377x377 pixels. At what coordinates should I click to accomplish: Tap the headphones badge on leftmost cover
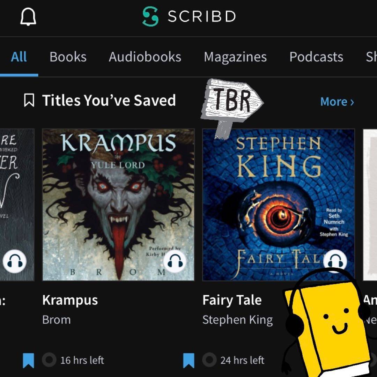[15, 261]
